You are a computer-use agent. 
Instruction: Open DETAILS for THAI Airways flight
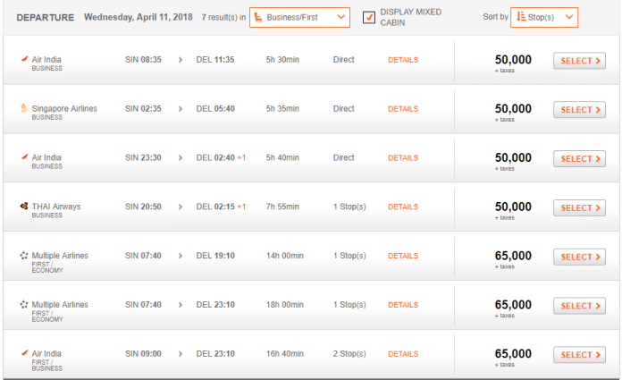pos(403,207)
